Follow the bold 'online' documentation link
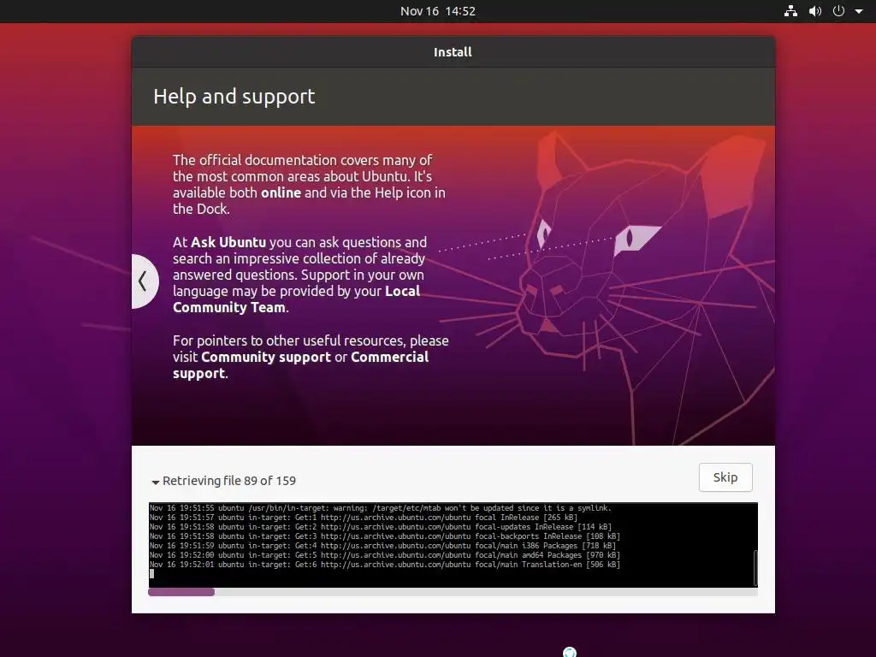The image size is (876, 657). click(x=281, y=192)
